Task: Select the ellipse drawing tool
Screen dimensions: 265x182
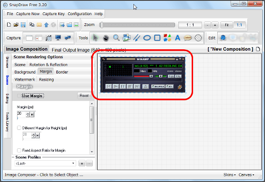Action: [147, 38]
